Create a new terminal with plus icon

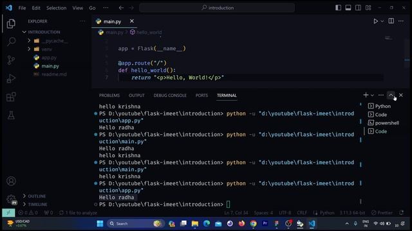pos(366,95)
